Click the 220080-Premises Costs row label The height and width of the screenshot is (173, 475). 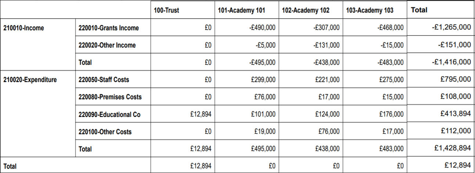coord(110,97)
